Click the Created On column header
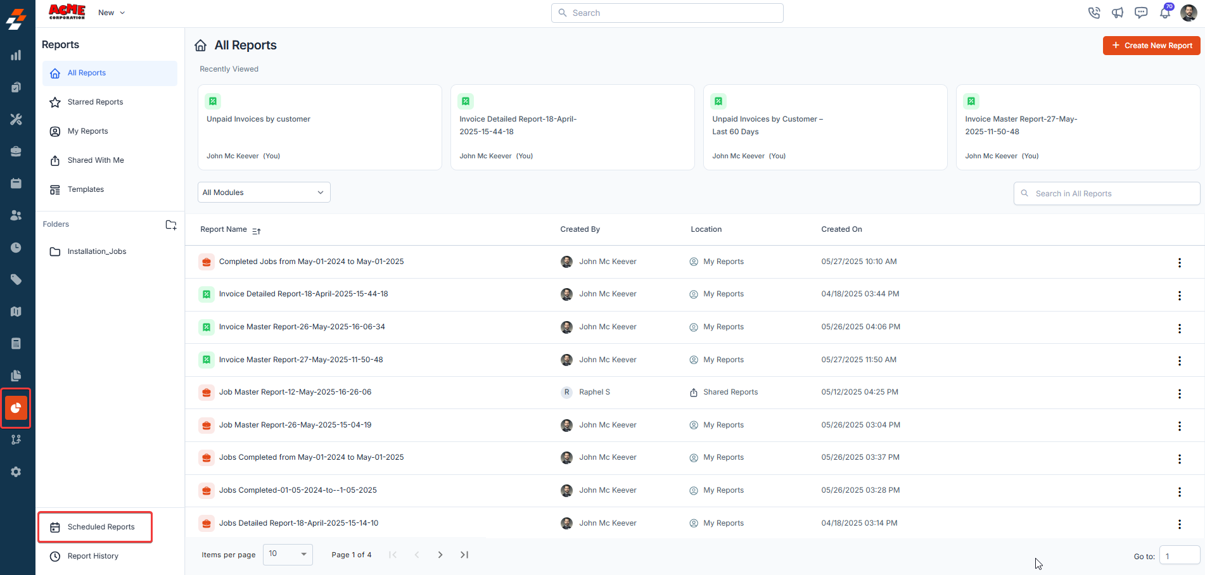Viewport: 1205px width, 575px height. coord(841,229)
